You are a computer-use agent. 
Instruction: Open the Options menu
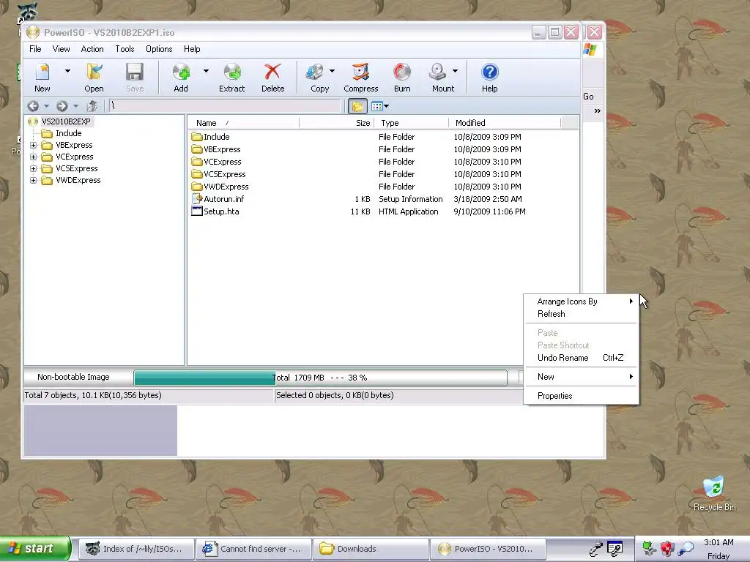click(159, 49)
